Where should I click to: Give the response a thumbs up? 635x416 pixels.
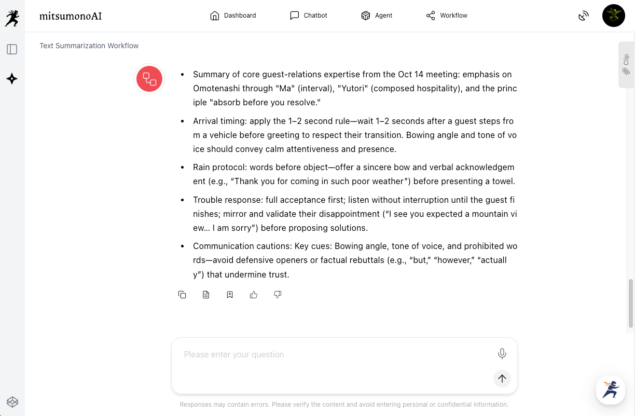[x=254, y=295]
